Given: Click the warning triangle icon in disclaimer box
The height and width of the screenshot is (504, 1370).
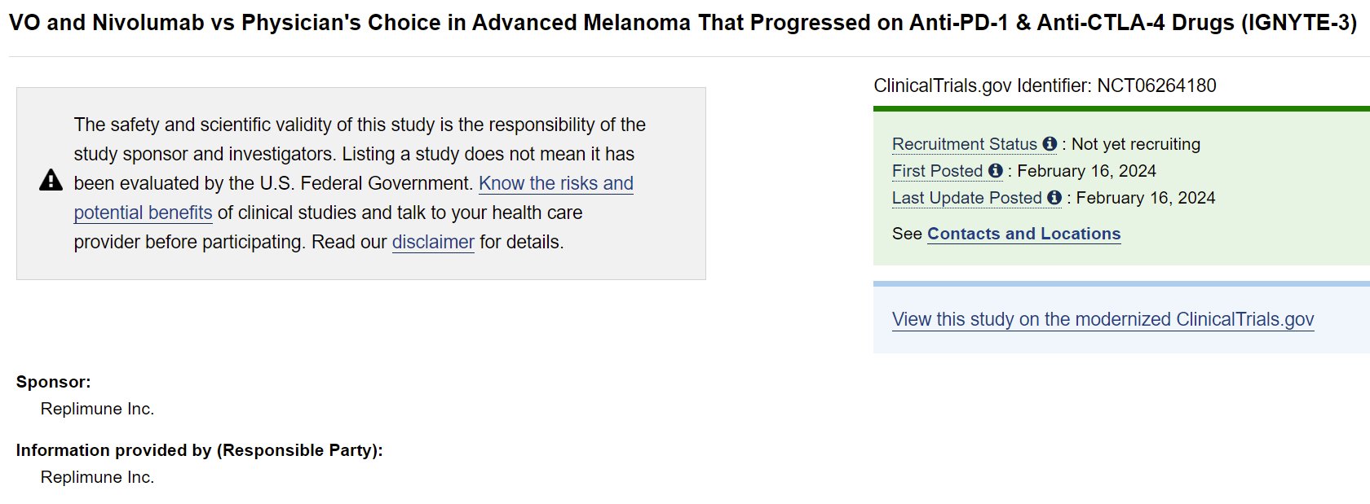Looking at the screenshot, I should point(51,180).
